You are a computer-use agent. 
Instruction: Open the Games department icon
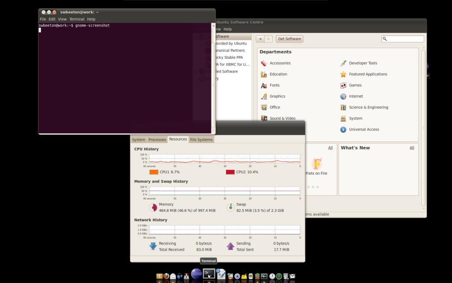point(343,85)
